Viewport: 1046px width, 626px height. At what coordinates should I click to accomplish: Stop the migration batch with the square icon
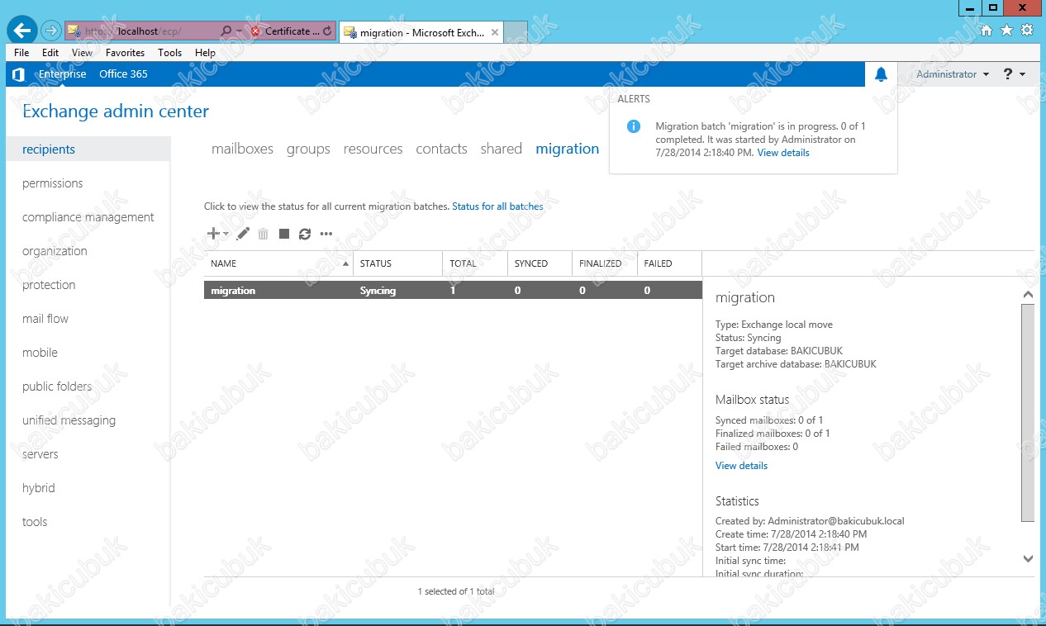point(284,234)
